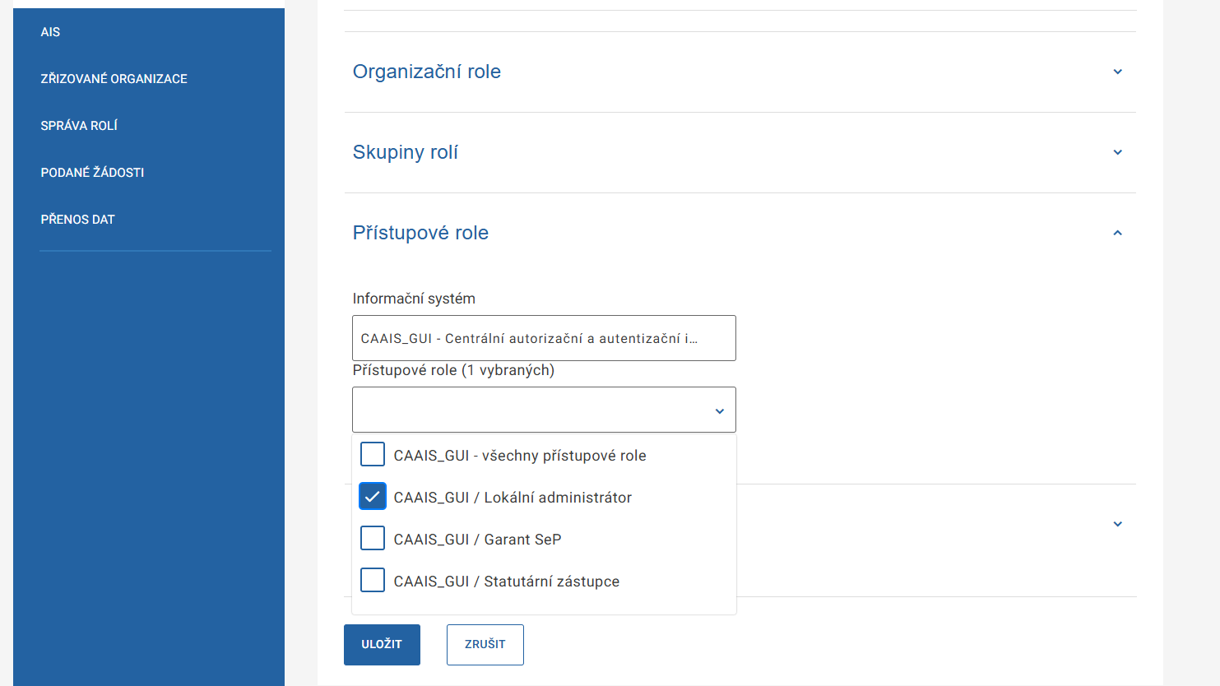1220x686 pixels.
Task: Uncheck the Lokální administrátor checkbox
Action: [373, 497]
